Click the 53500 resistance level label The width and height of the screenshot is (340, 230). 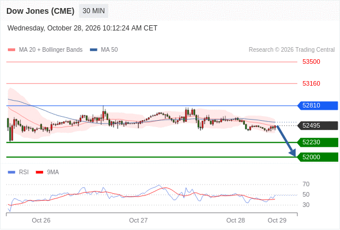(x=311, y=62)
